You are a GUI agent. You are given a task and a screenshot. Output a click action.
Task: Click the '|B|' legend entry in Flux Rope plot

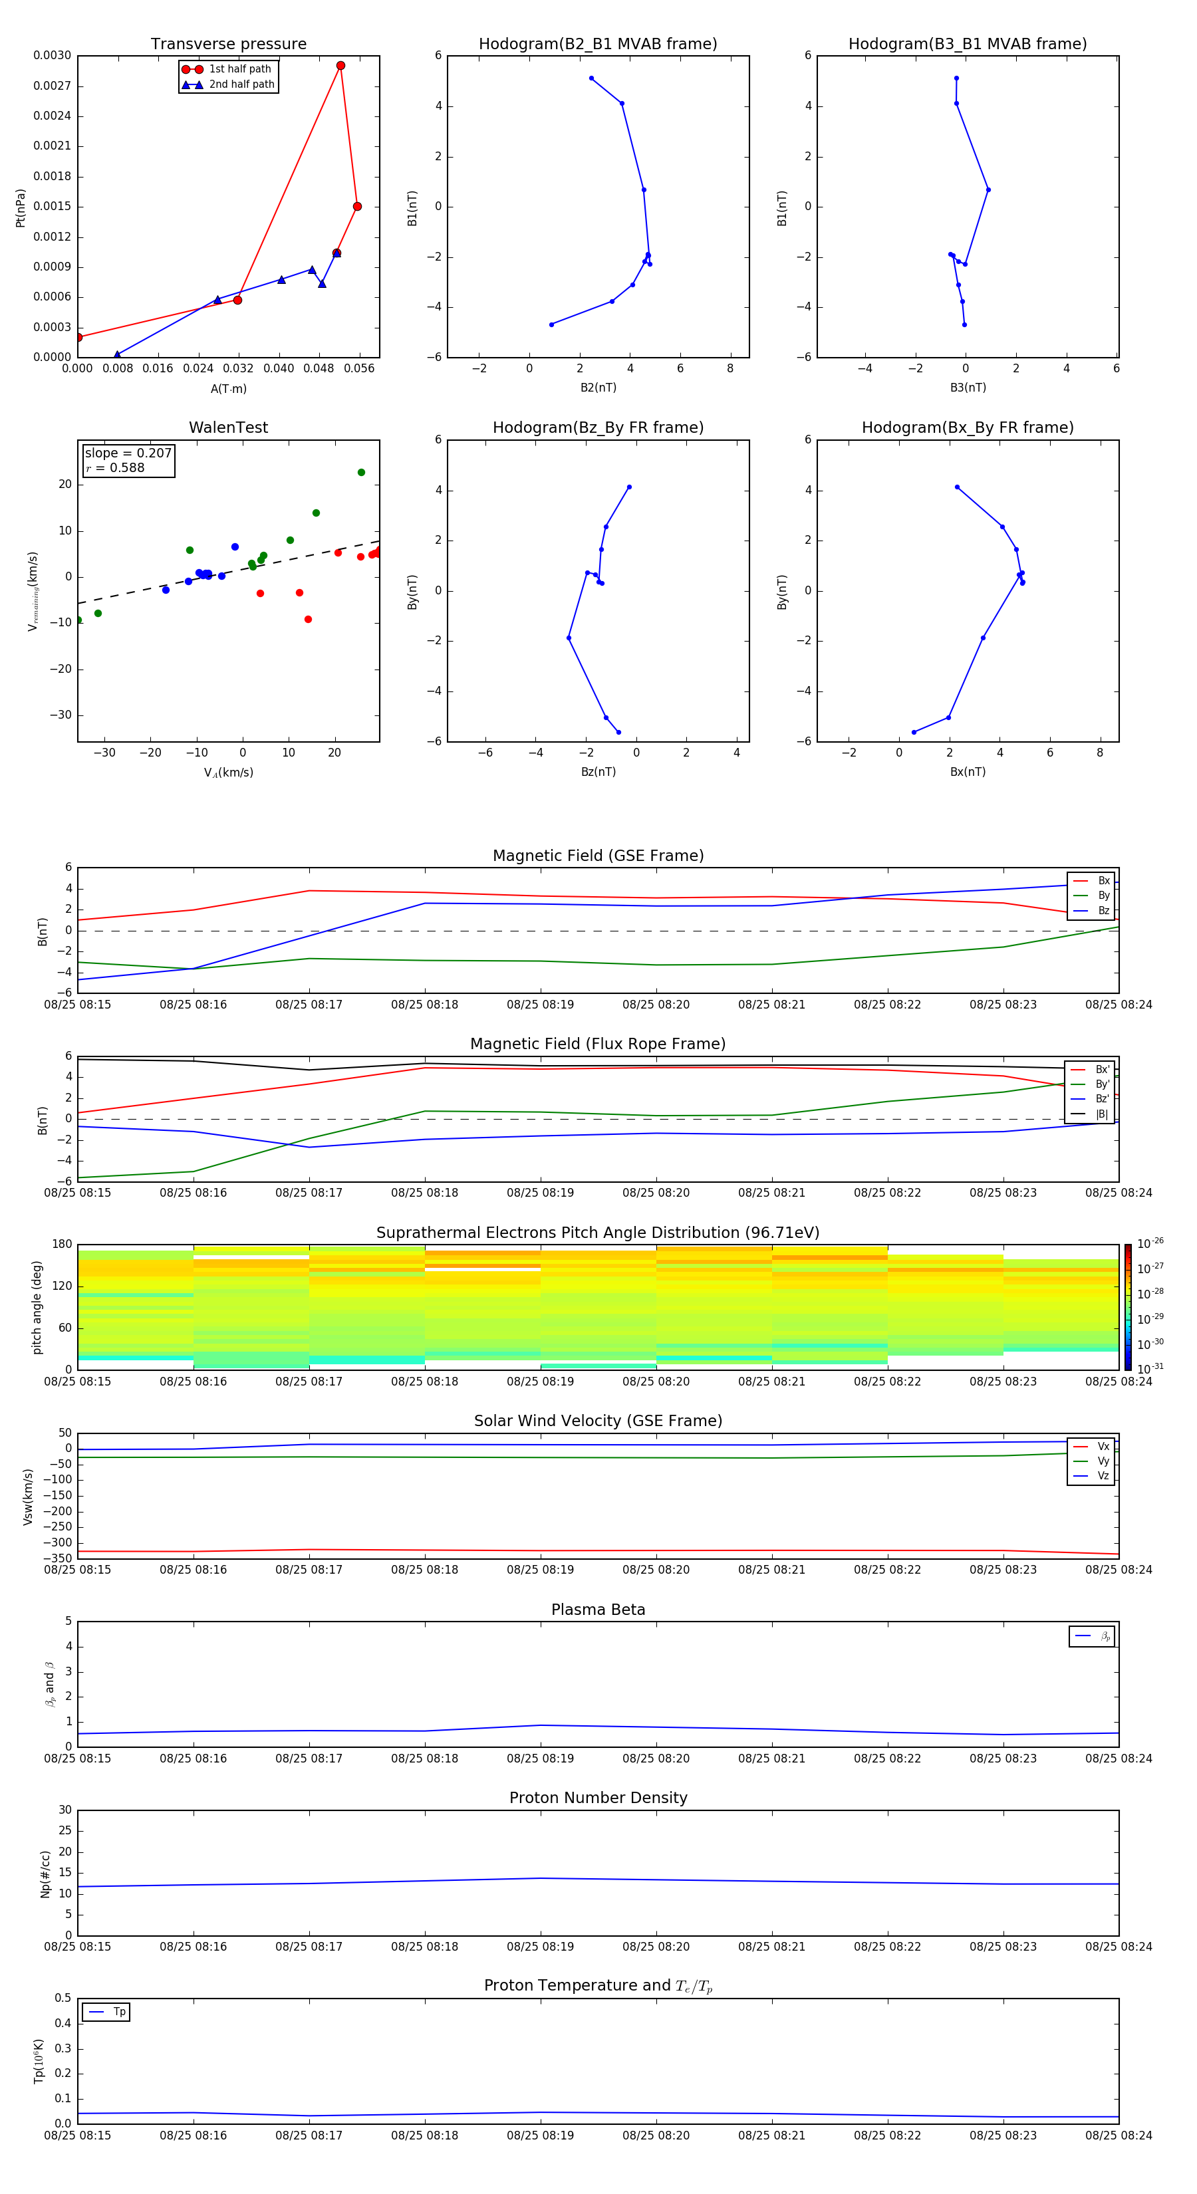[x=1091, y=1115]
